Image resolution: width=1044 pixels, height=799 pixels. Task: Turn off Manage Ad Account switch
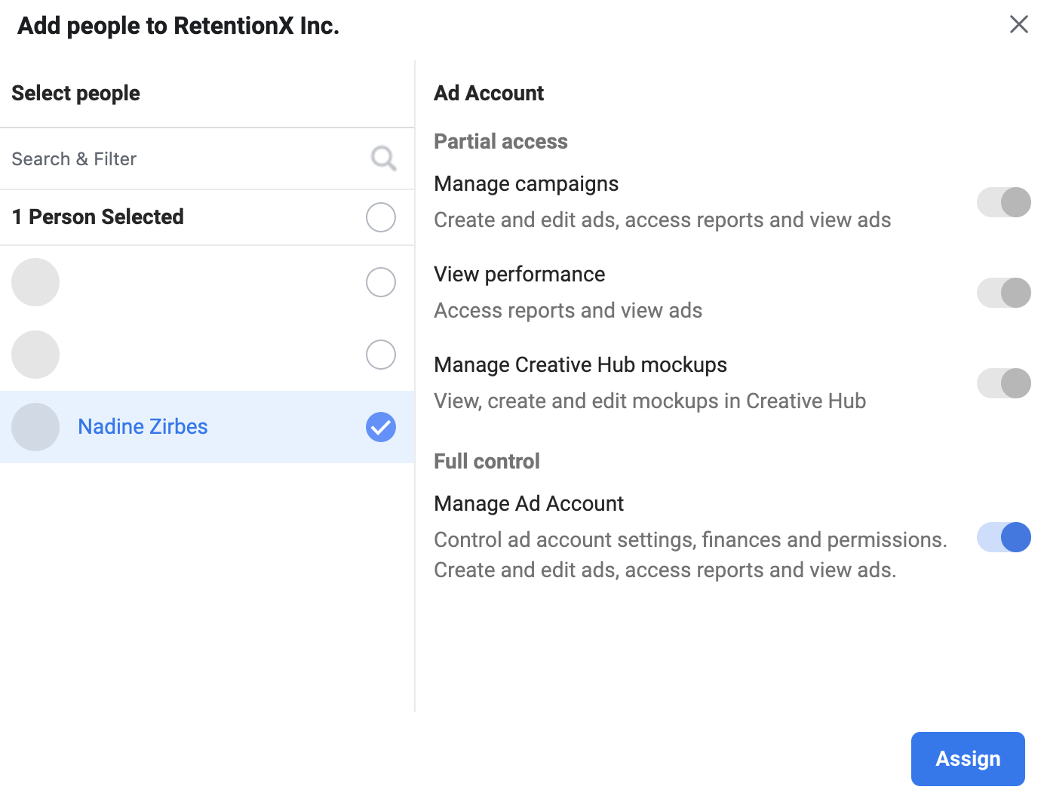[x=1004, y=537]
